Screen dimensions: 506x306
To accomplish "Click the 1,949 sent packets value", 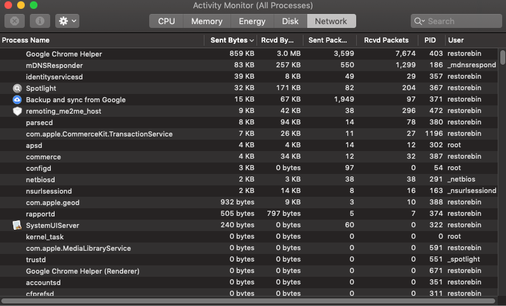I will tap(344, 99).
